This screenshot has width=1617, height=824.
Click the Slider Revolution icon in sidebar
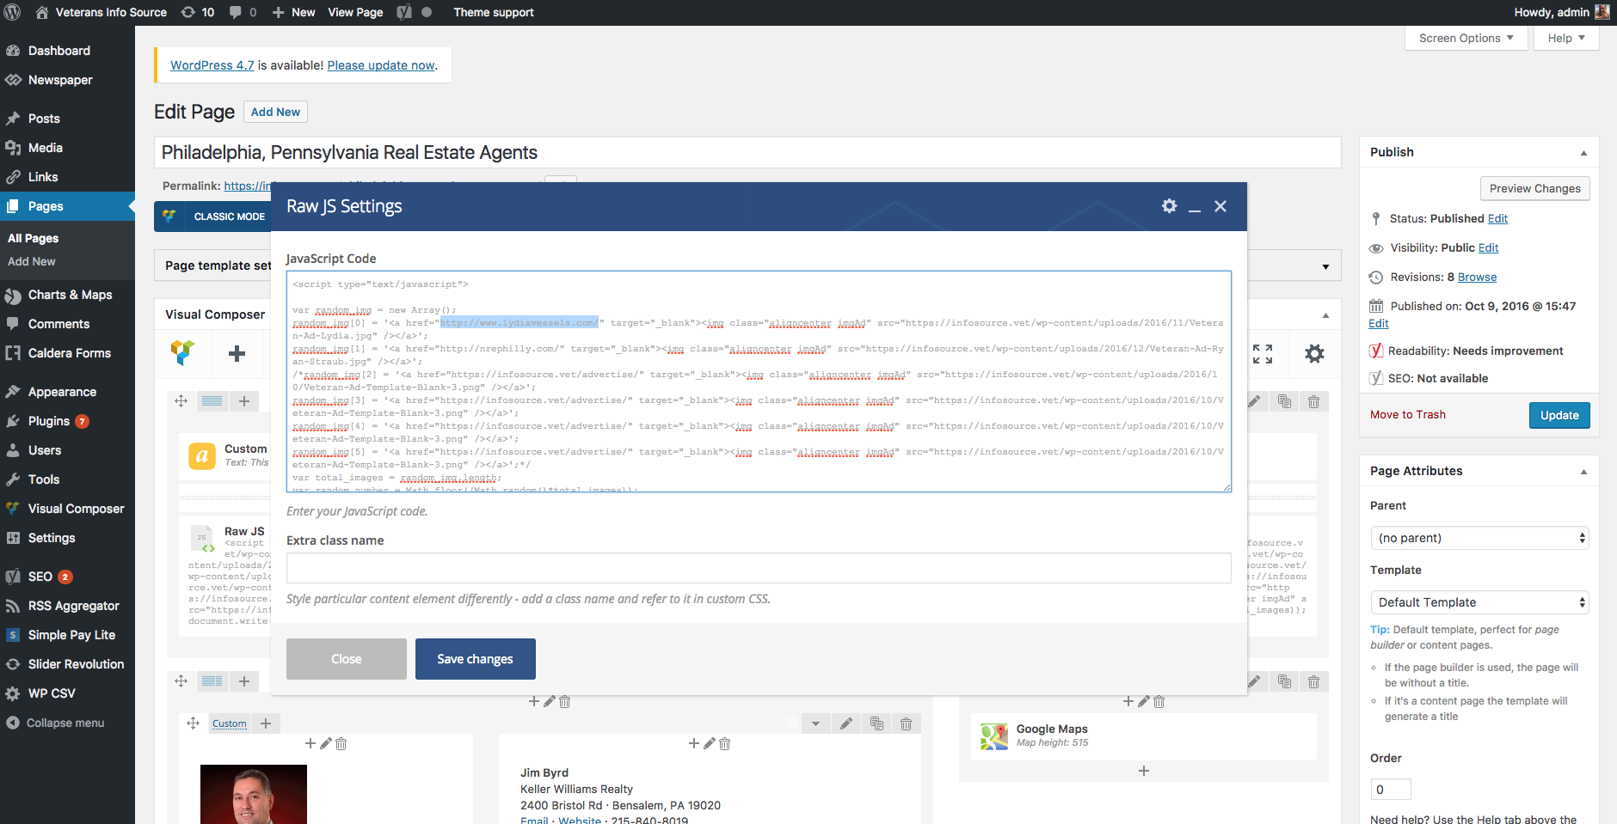13,664
